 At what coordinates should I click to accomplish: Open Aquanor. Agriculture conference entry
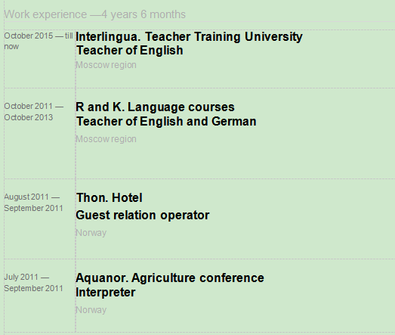[170, 278]
